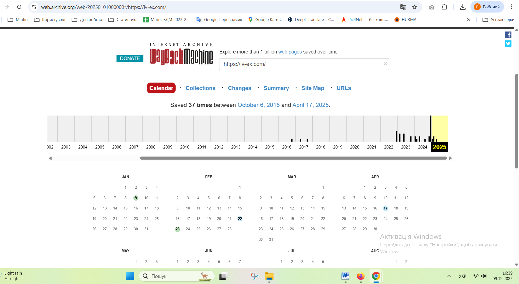Image resolution: width=519 pixels, height=284 pixels.
Task: Switch УКР keyboard language indicator
Action: 462,276
